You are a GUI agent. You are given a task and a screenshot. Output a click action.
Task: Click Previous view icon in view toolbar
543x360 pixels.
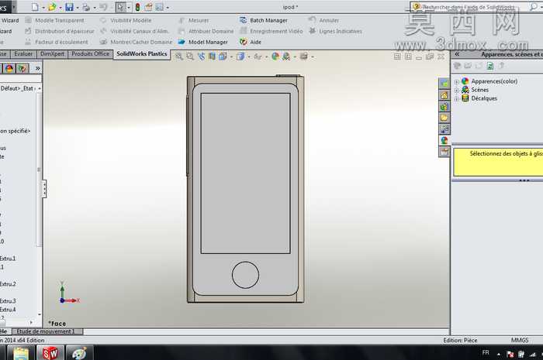pos(201,57)
